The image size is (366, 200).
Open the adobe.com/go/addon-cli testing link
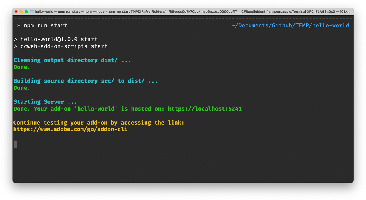coord(70,129)
